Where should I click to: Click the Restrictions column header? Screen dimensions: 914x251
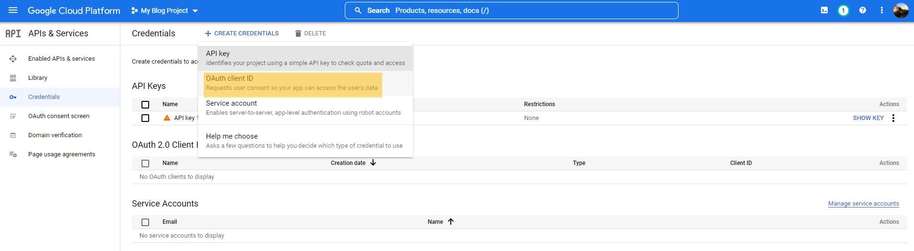(x=539, y=104)
